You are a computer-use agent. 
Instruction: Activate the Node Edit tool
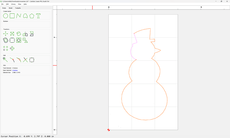pyautogui.click(x=6, y=60)
